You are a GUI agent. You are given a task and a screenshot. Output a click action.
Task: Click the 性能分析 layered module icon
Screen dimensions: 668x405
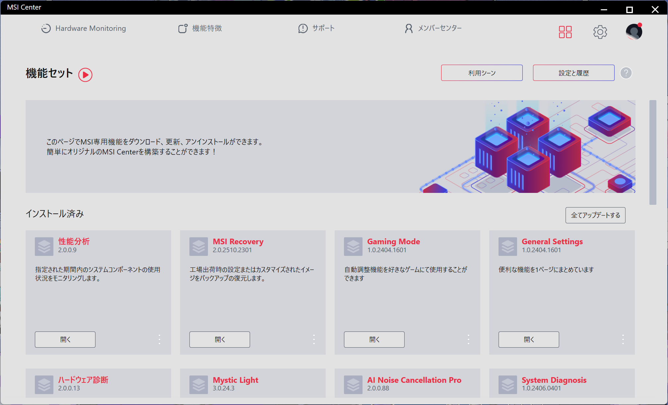(x=44, y=246)
